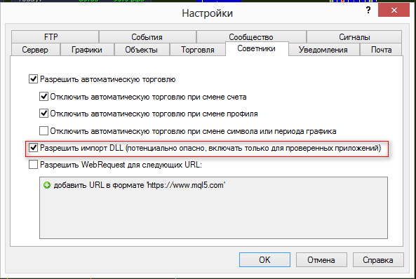Confirm settings with OK button

point(264,259)
